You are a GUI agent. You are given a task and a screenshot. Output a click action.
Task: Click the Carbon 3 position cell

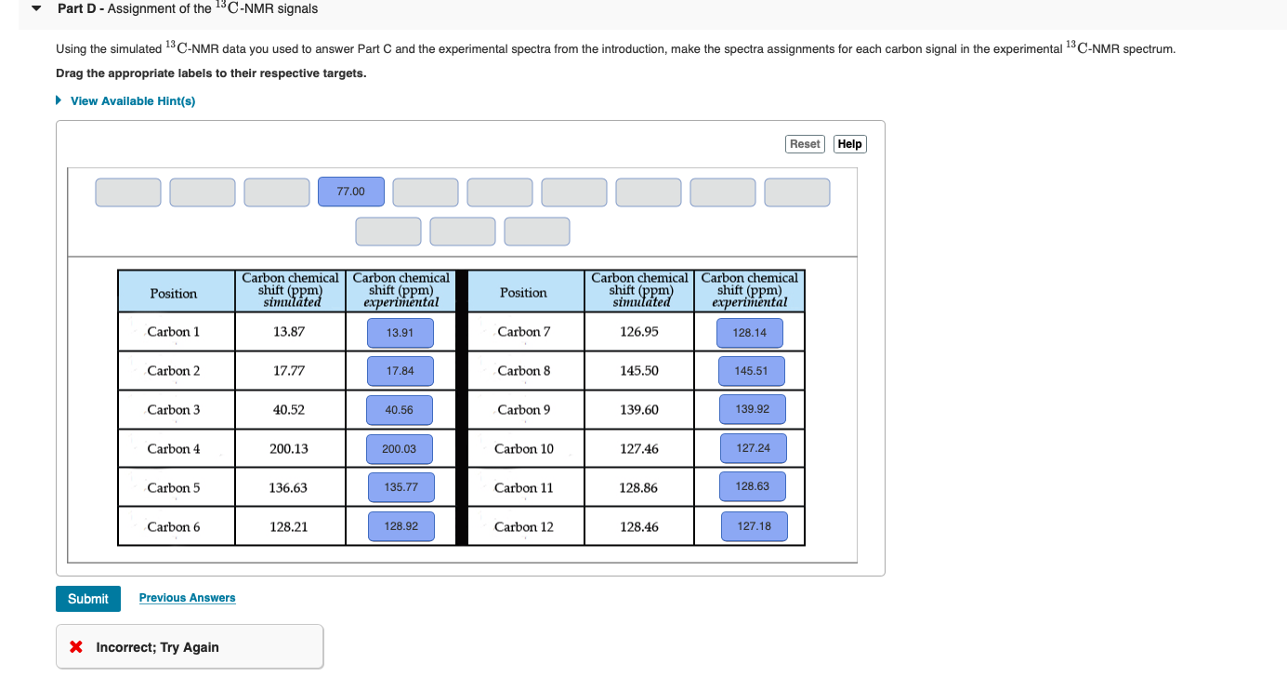pos(177,410)
